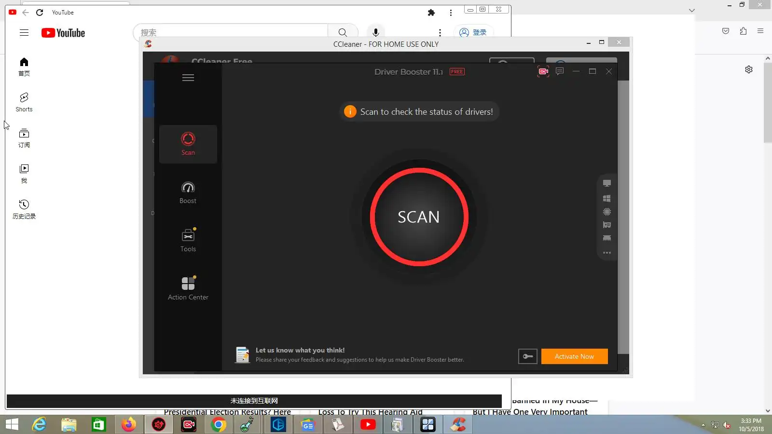The image size is (772, 434).
Task: Click the CPU chip icon in right panel
Action: pos(607,212)
